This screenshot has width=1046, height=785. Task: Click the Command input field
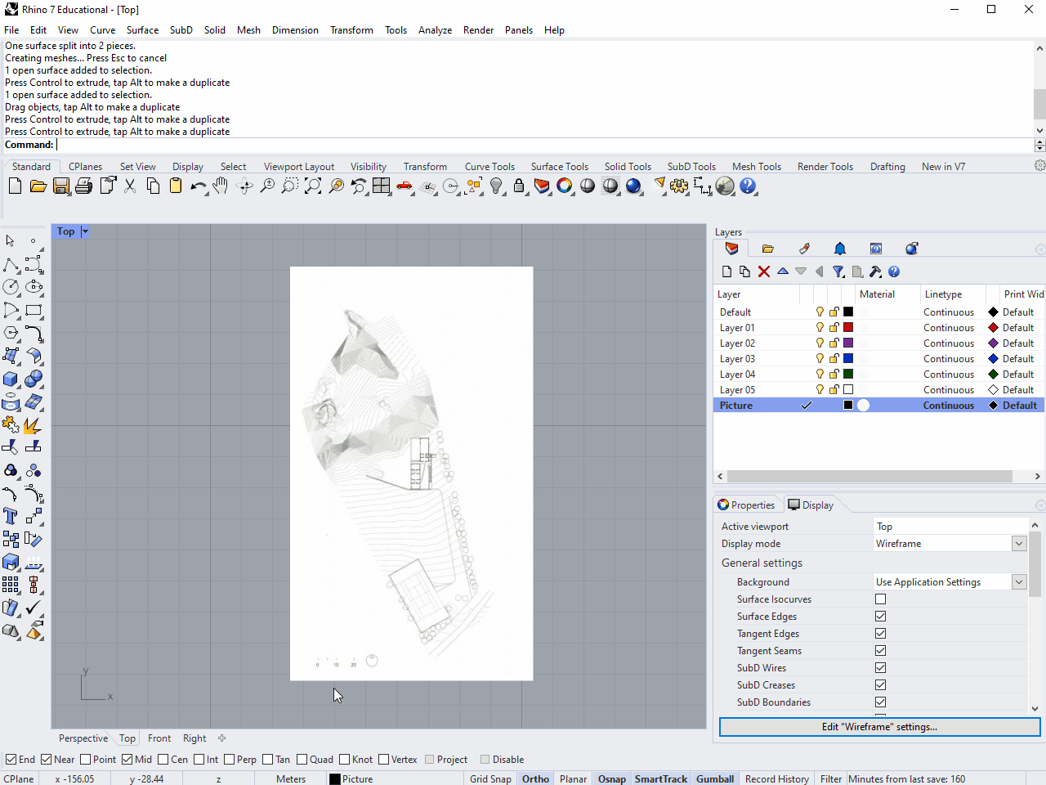(x=545, y=145)
